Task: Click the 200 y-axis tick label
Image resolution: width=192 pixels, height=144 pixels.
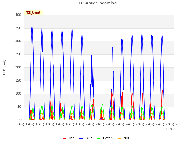Action: tap(18, 67)
